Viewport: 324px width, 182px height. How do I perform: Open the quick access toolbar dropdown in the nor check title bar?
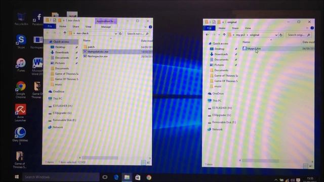(64, 20)
